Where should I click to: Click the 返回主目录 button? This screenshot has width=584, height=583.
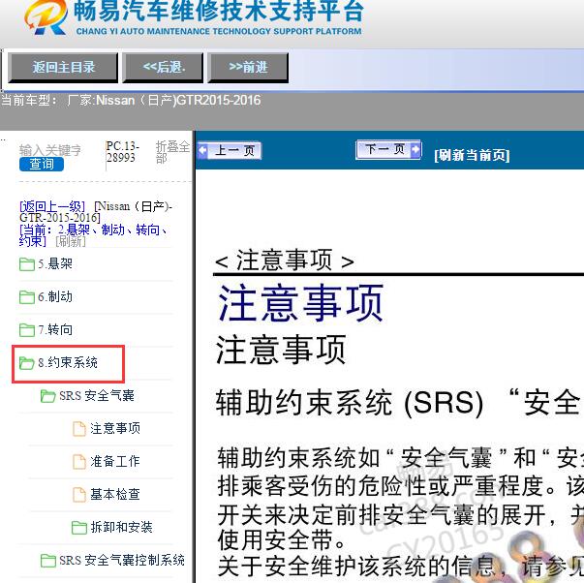[x=63, y=68]
